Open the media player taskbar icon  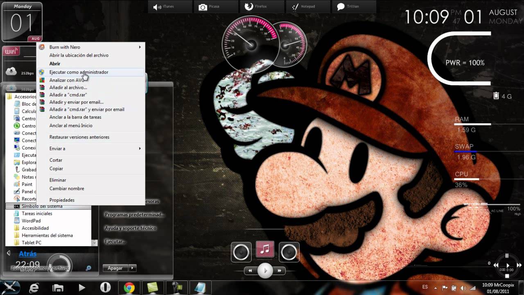click(x=81, y=288)
